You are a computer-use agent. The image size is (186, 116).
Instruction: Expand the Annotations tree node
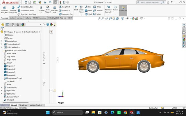click(x=2, y=41)
